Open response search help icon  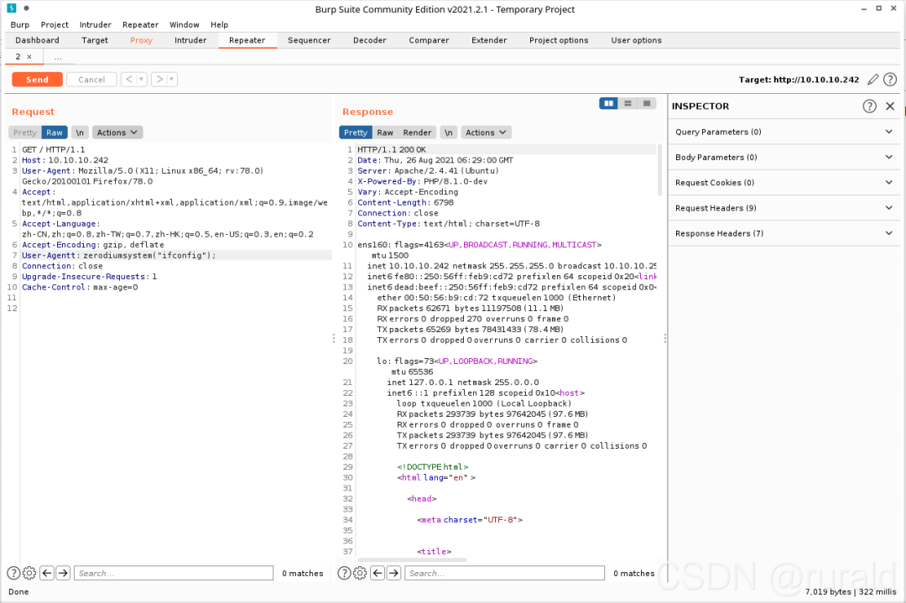tap(344, 573)
